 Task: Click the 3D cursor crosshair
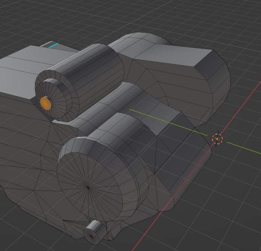tap(217, 139)
